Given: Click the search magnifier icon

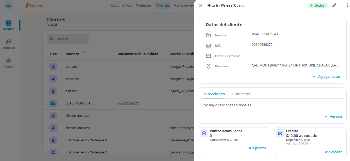Looking at the screenshot, I should [52, 39].
